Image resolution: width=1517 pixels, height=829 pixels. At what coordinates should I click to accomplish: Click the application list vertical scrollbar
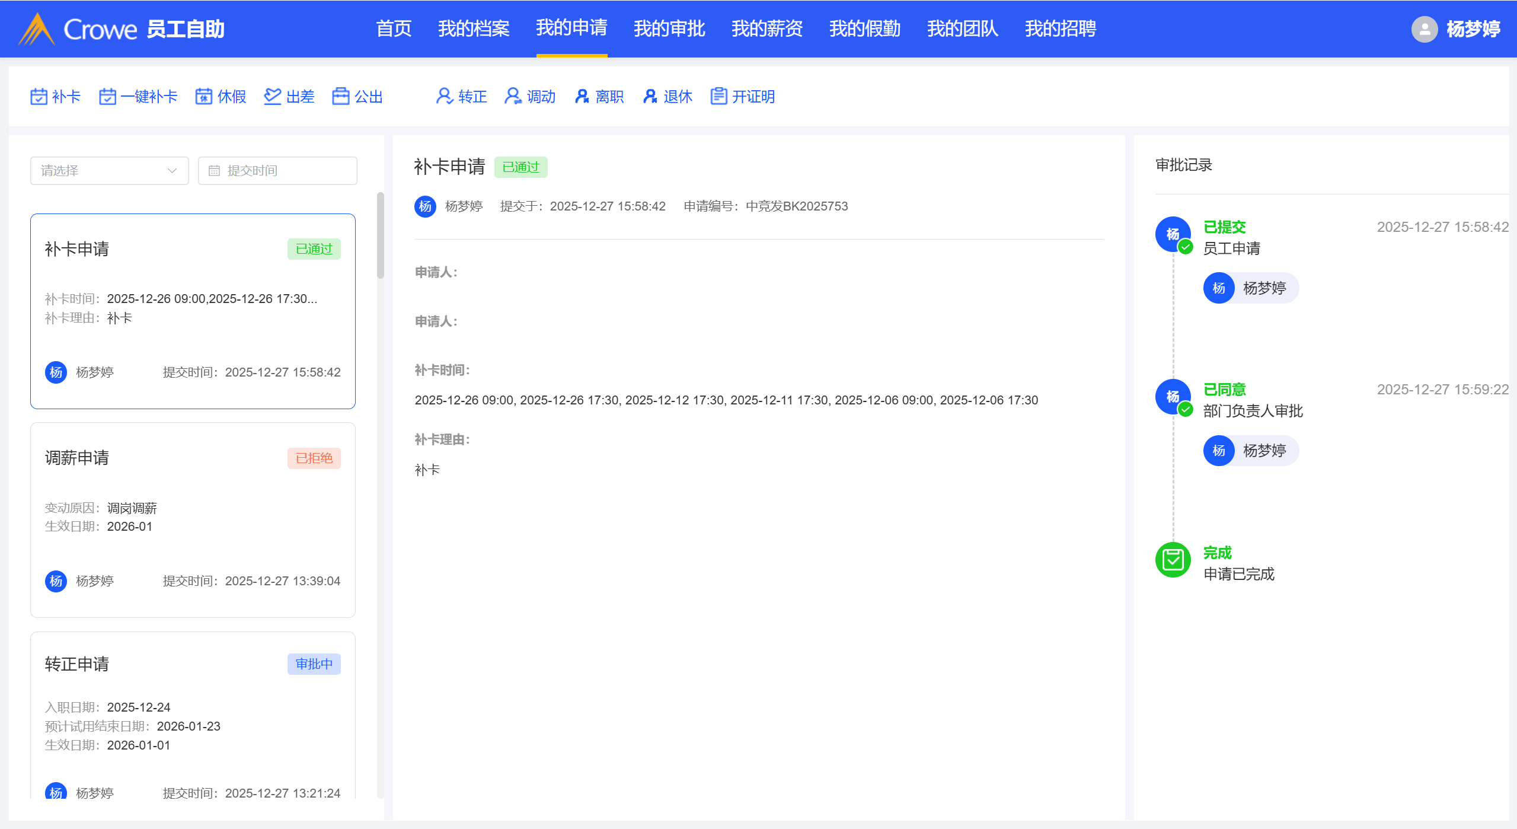coord(381,236)
